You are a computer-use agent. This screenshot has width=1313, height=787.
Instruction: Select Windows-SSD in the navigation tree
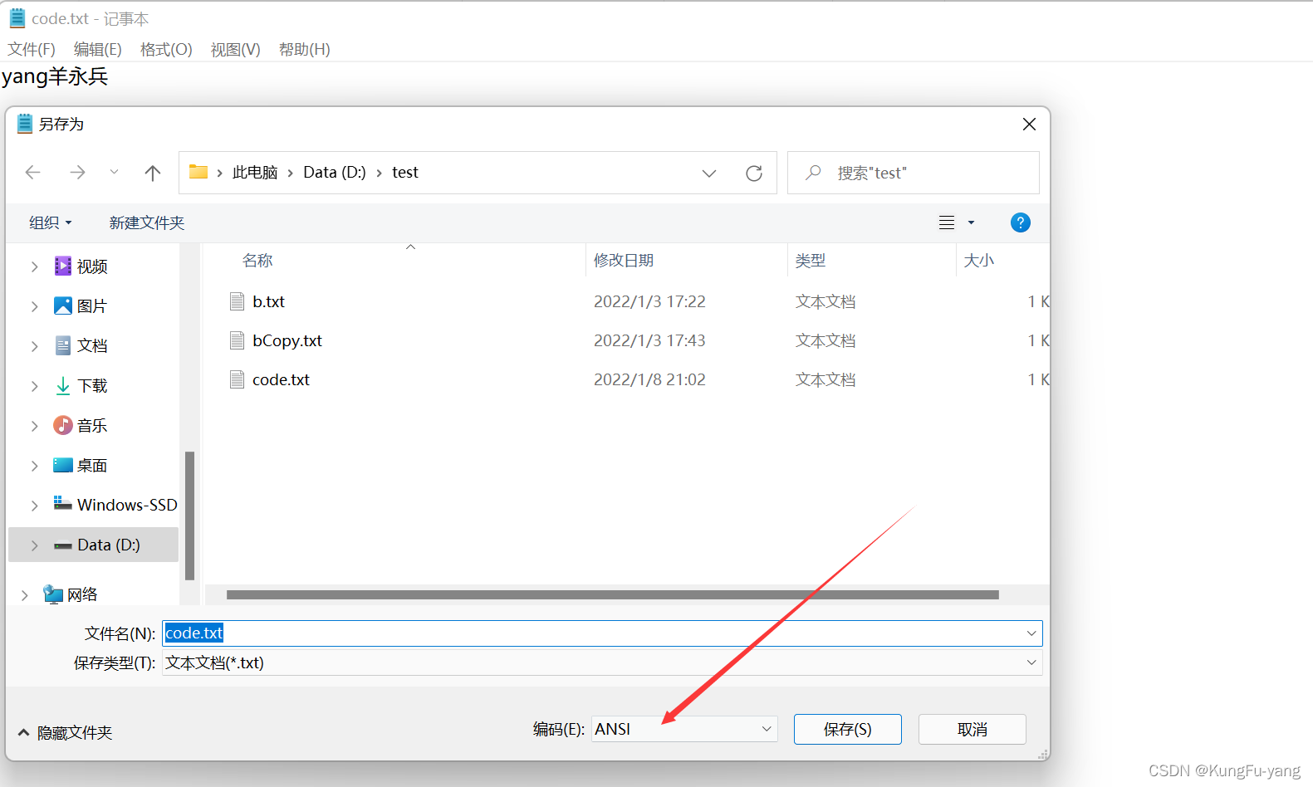[127, 505]
